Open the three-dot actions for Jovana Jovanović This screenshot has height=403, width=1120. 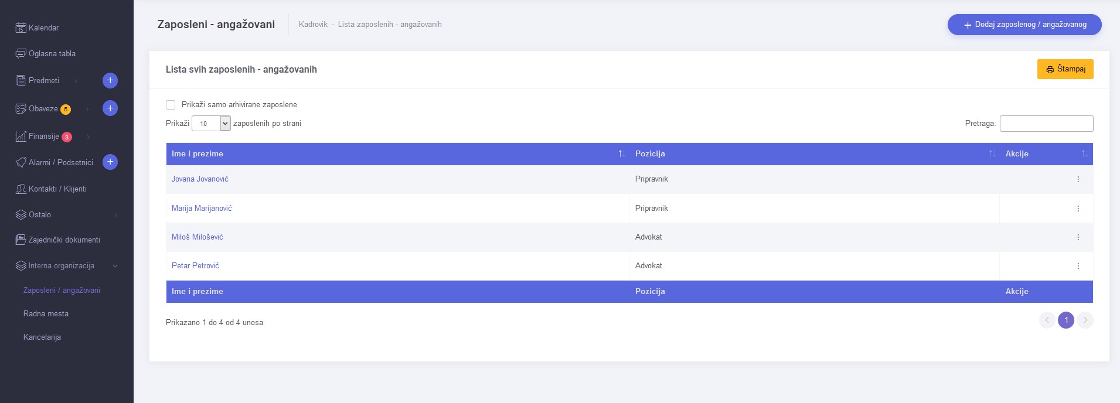[x=1078, y=179]
